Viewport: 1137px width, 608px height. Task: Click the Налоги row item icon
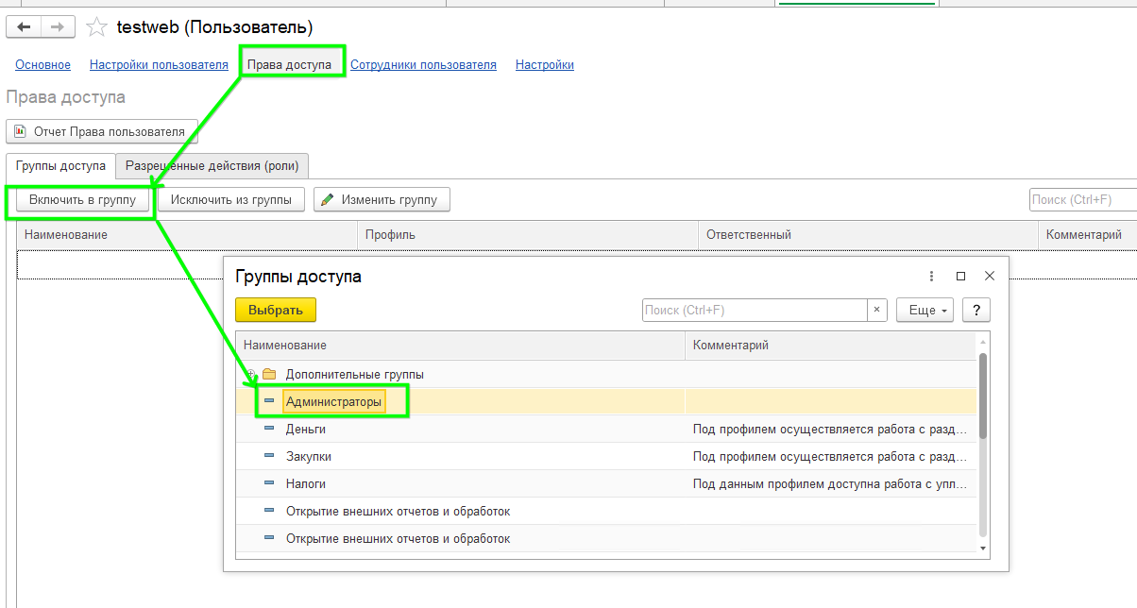269,483
